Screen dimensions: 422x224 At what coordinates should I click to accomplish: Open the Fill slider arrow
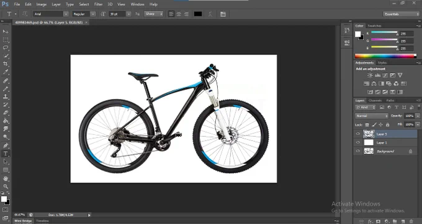point(418,125)
